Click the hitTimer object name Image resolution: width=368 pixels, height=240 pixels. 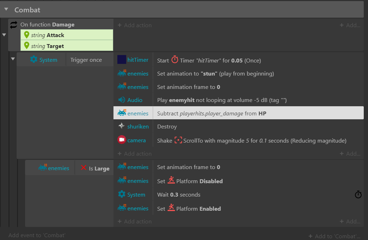coord(138,60)
